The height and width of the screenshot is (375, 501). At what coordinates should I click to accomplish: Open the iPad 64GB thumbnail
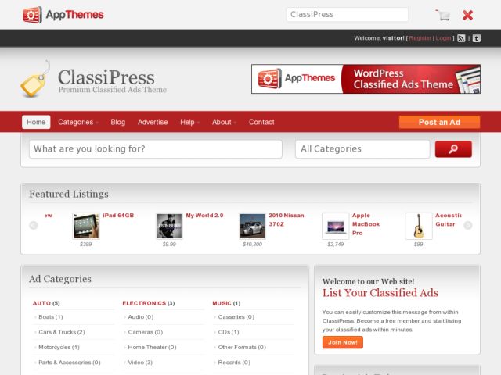86,226
